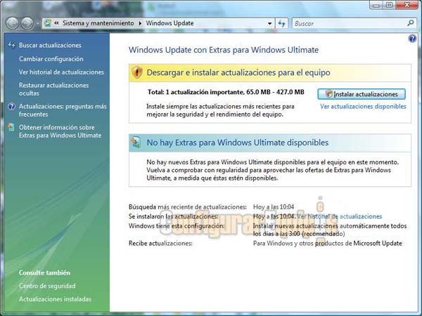Click the Extras para Windows Ultimate panel icon
422x316 pixels.
(136, 142)
